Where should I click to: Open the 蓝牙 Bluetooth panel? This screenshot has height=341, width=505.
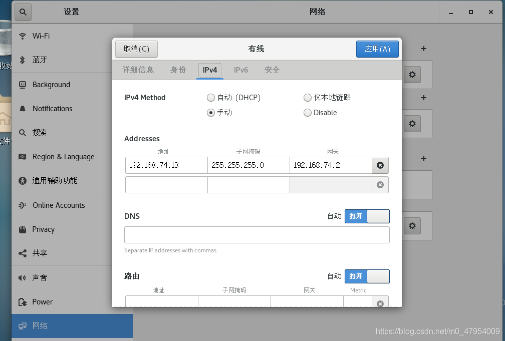(x=72, y=60)
